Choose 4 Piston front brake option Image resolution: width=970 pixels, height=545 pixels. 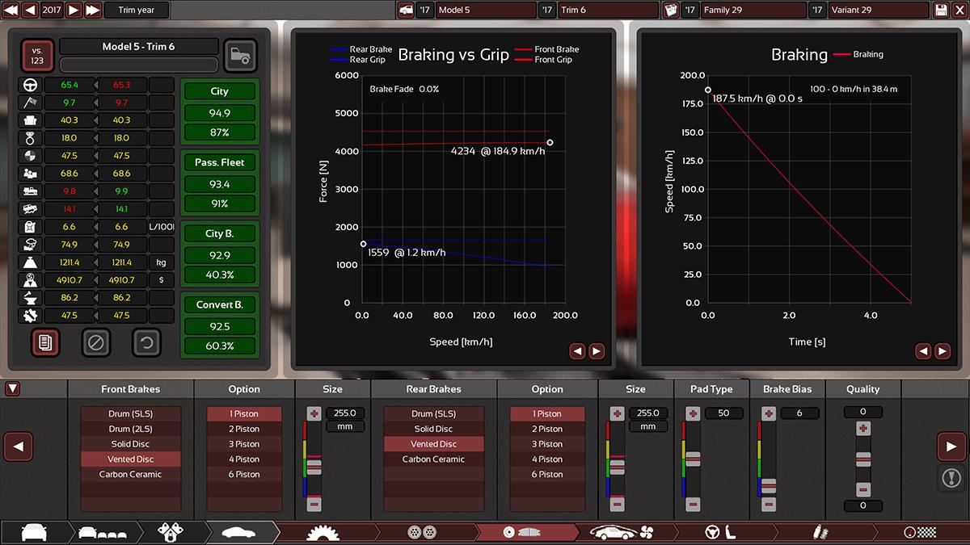(244, 459)
